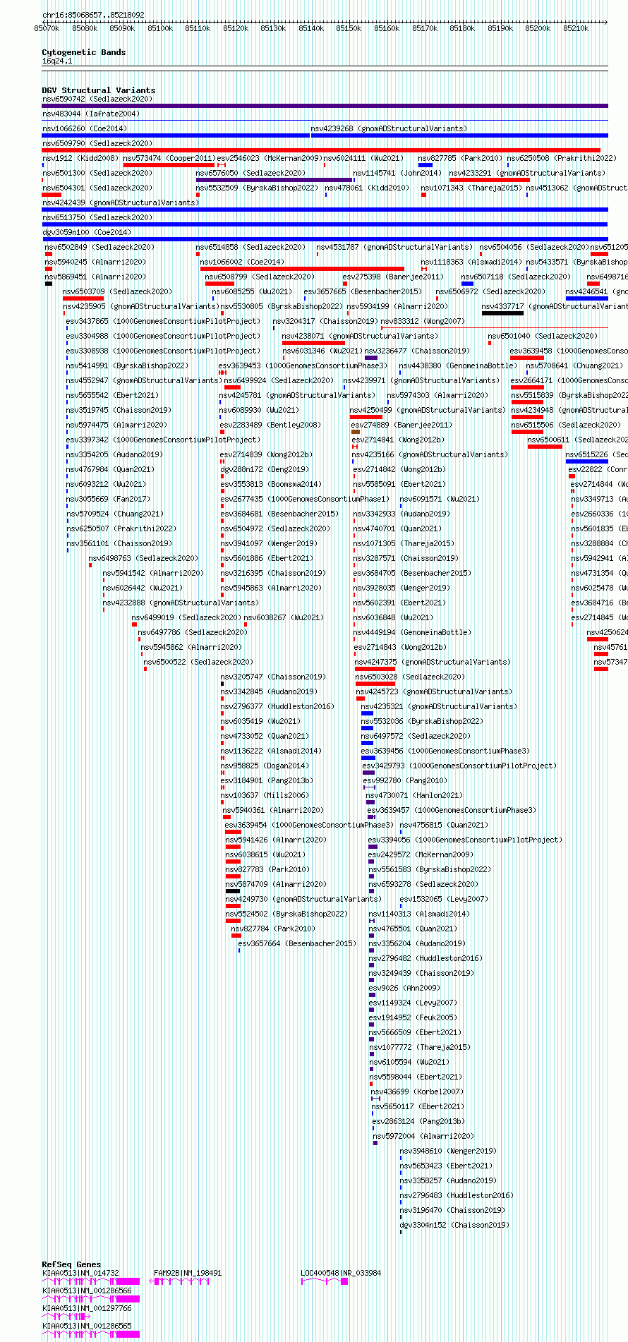The width and height of the screenshot is (628, 1342).
Task: Click the chr16:85068657..85218092 coordinate text
Action: coord(93,15)
